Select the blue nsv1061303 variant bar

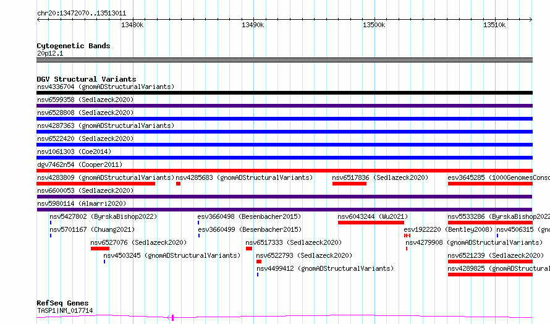[x=284, y=158]
